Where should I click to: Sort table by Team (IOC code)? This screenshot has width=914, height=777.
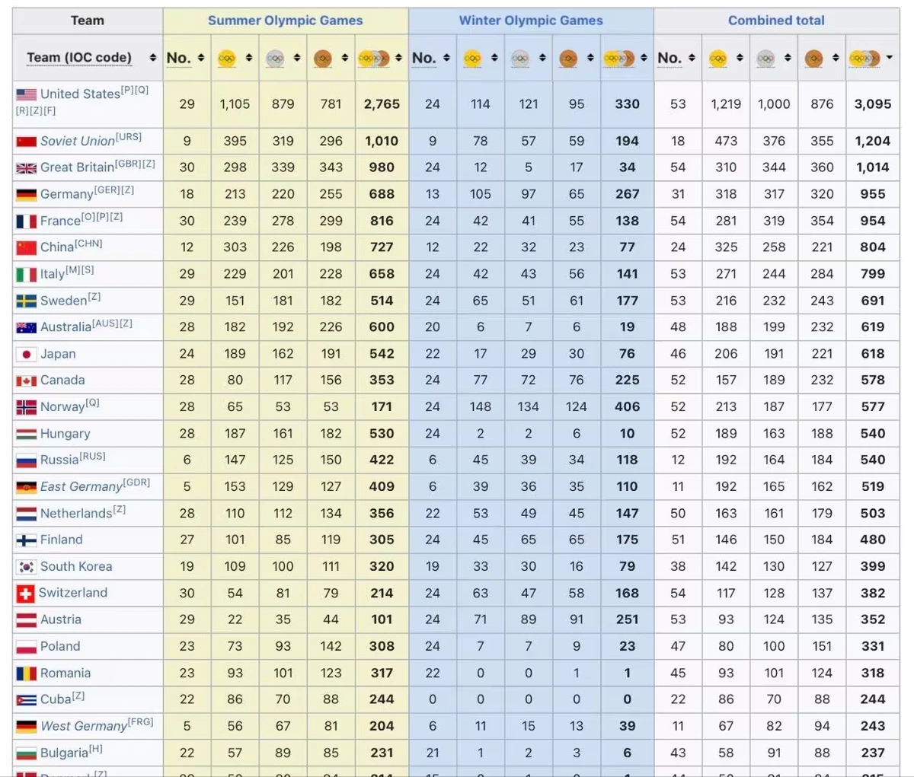(x=153, y=58)
